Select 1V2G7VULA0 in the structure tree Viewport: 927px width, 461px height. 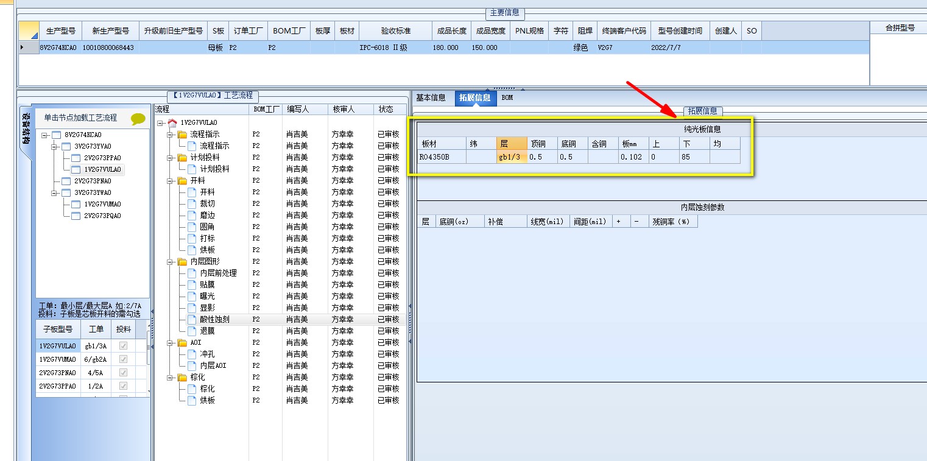(102, 169)
